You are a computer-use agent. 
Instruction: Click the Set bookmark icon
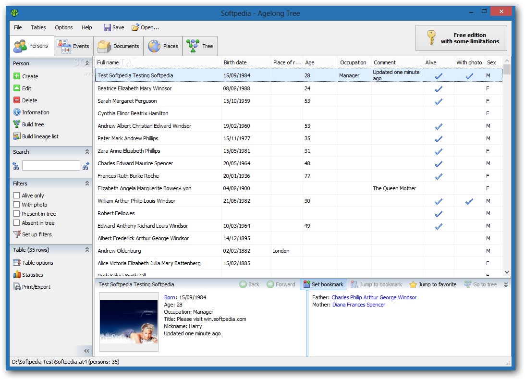coord(307,284)
